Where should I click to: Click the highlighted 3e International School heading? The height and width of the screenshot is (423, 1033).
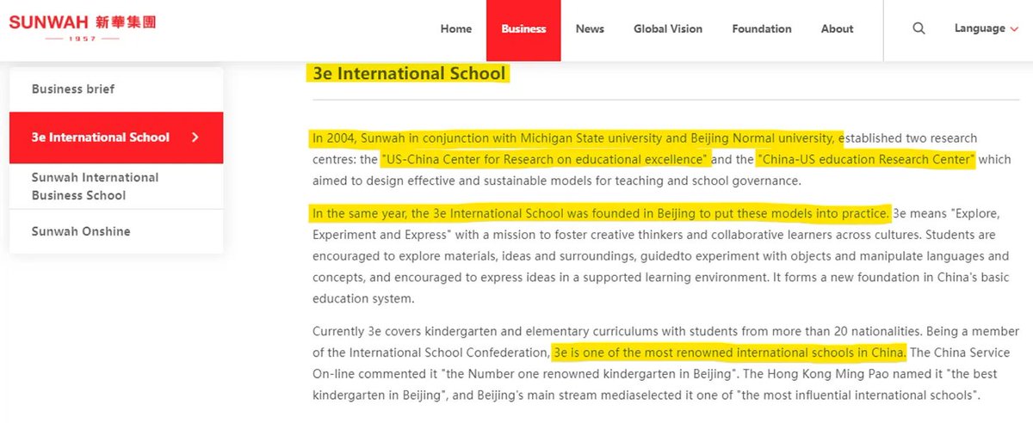tap(409, 73)
